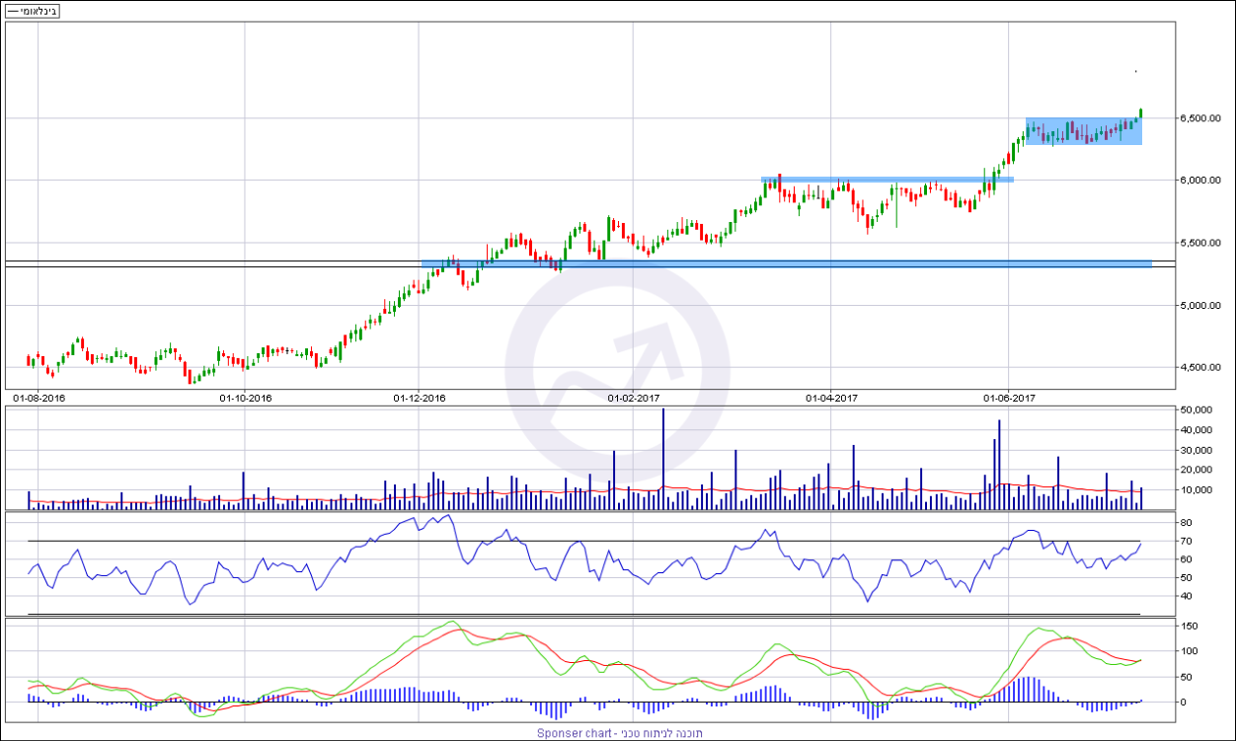
Task: Click the 6,500.00 price axis label
Action: click(x=1199, y=118)
